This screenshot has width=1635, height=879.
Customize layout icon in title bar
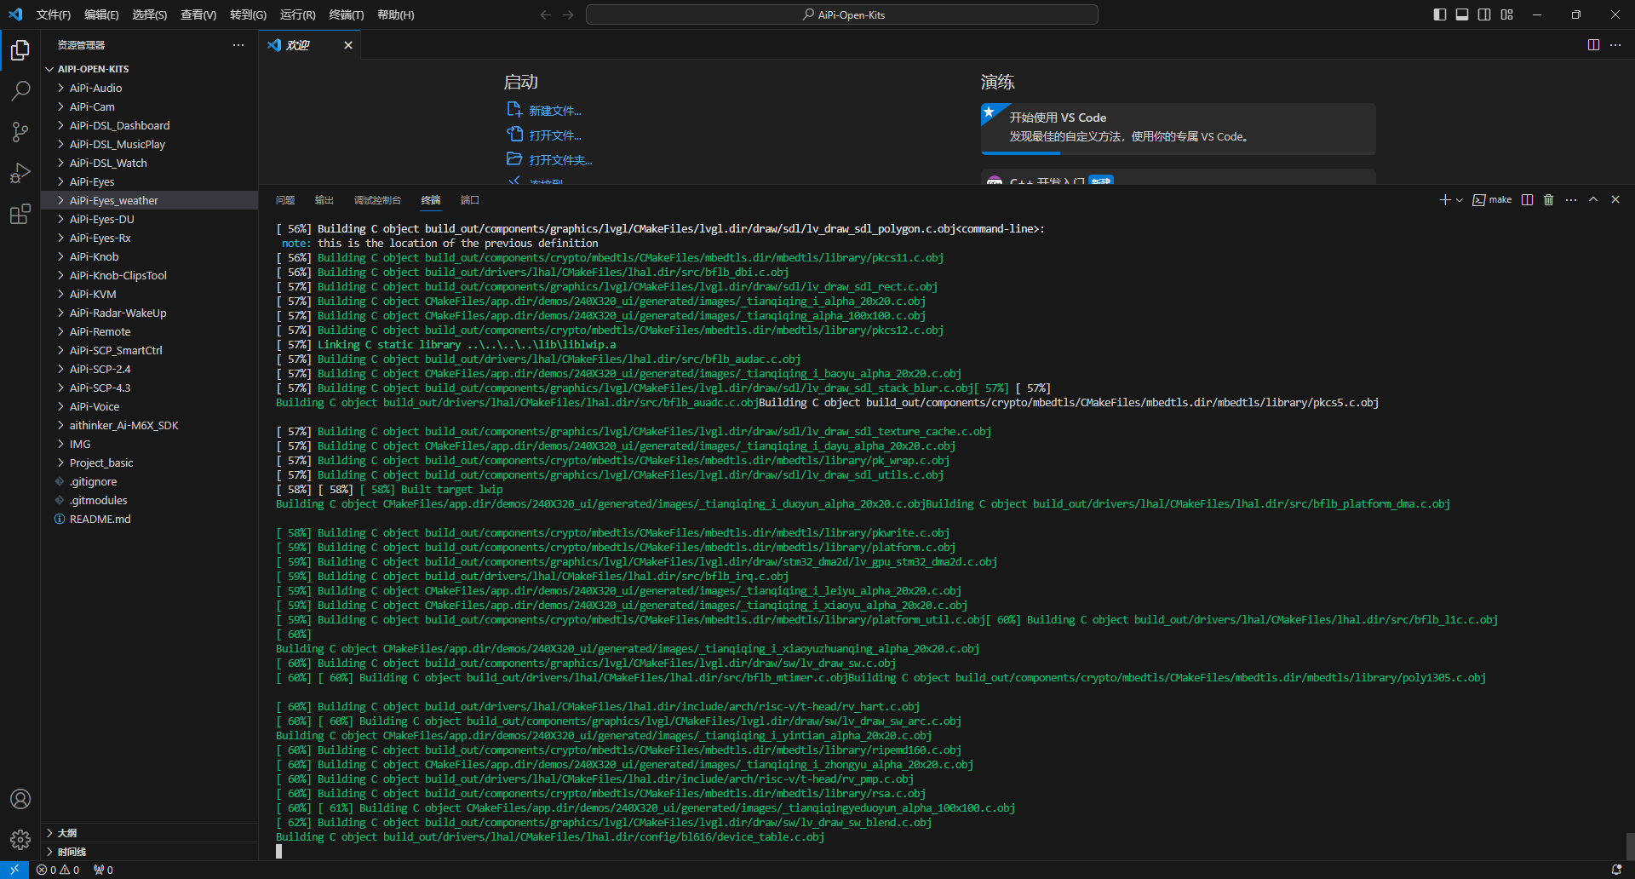coord(1507,14)
